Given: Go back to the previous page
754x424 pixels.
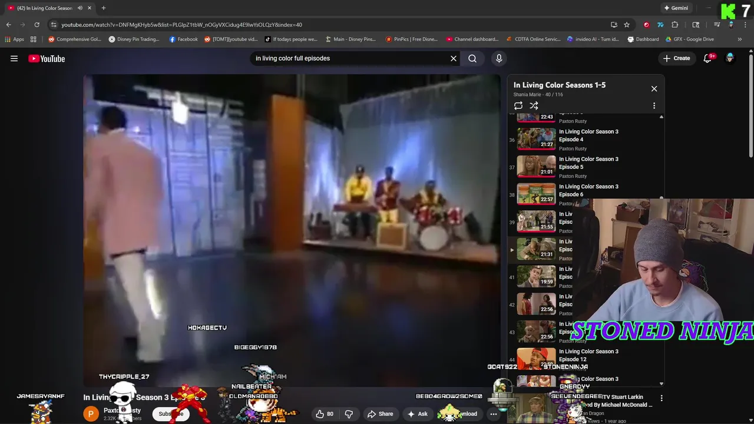Looking at the screenshot, I should (8, 25).
